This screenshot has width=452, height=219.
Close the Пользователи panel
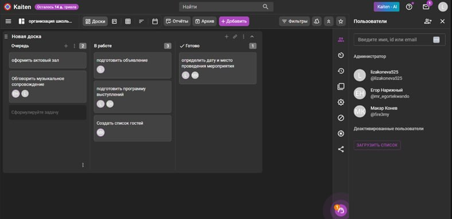[442, 21]
